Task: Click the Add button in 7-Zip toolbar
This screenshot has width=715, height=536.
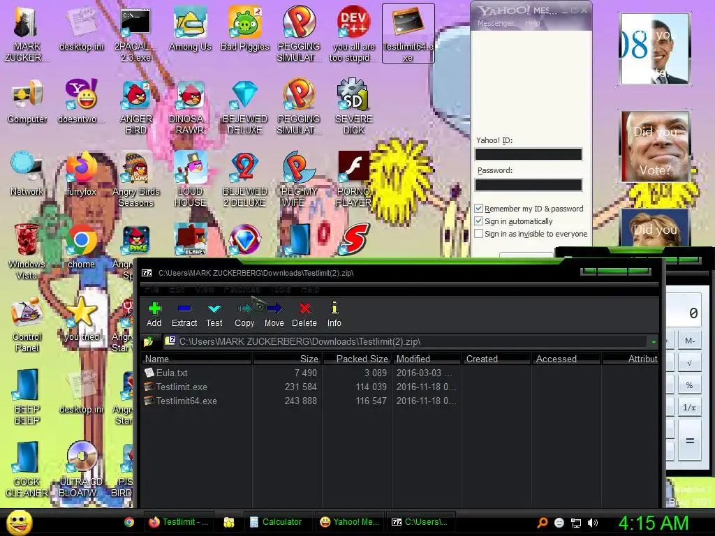Action: 154,314
